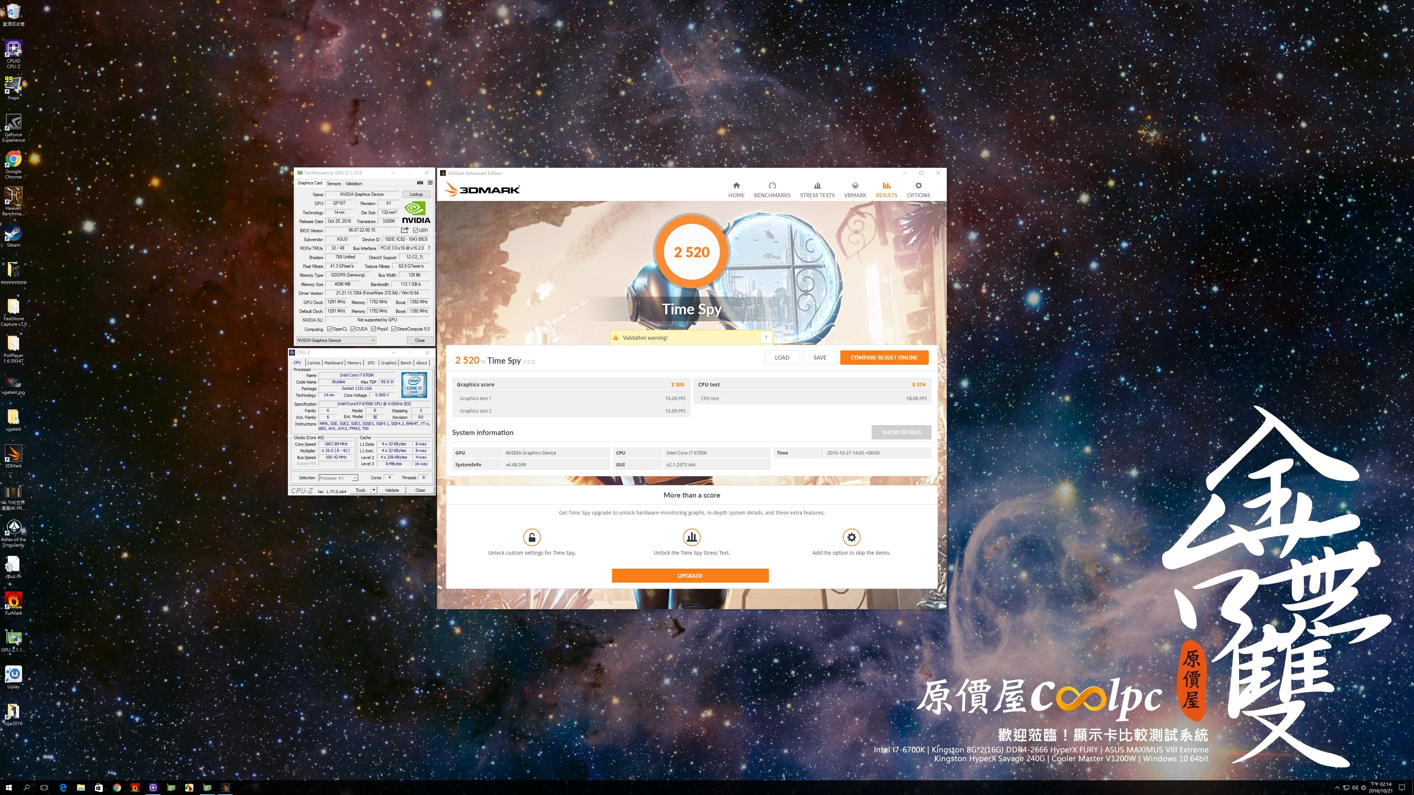Take GPU-Z screenshot with camera icon
The image size is (1414, 795).
coord(420,183)
